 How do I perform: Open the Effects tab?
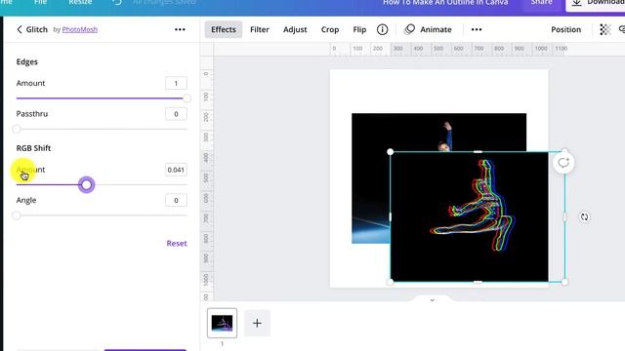click(224, 29)
